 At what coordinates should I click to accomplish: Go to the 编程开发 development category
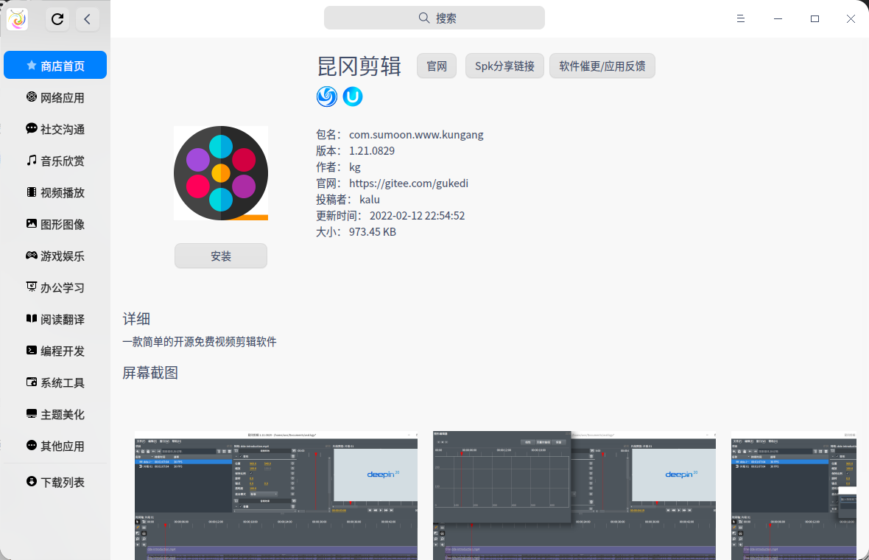(55, 351)
